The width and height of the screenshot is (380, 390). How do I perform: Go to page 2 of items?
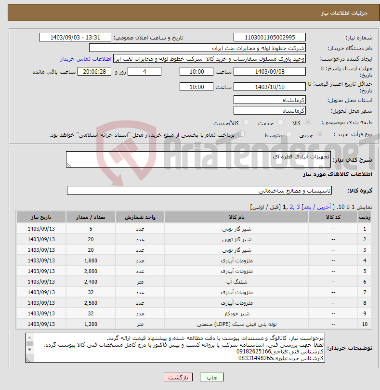pyautogui.click(x=291, y=207)
